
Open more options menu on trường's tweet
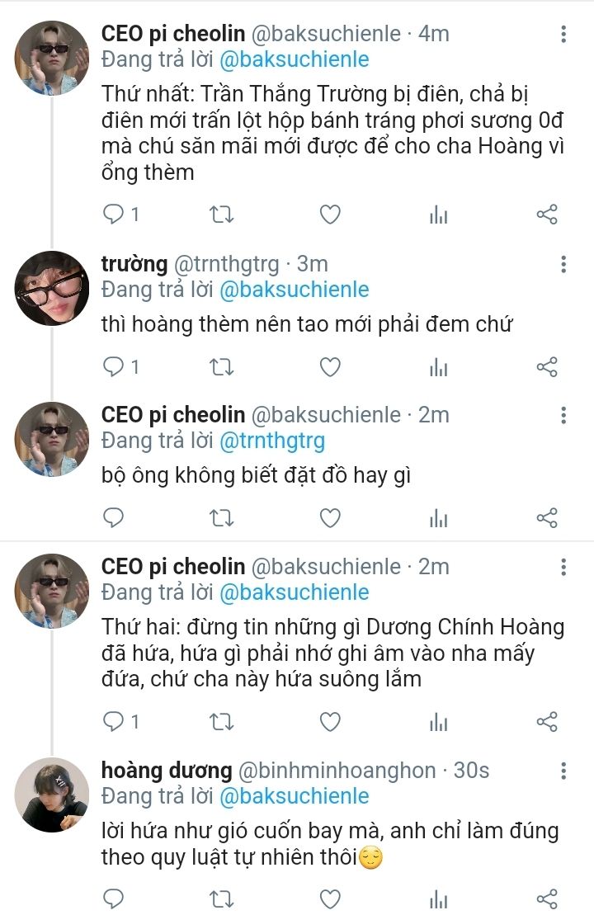tap(563, 264)
